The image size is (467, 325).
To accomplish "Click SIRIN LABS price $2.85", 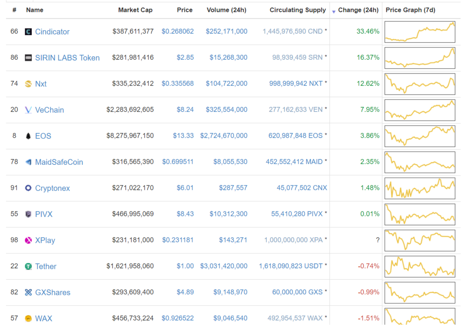I will pos(185,57).
